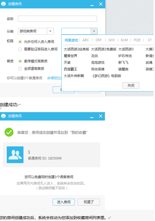This screenshot has height=221, width=155.
Task: Click the app logo in the success dialog title bar
Action: 3,116
